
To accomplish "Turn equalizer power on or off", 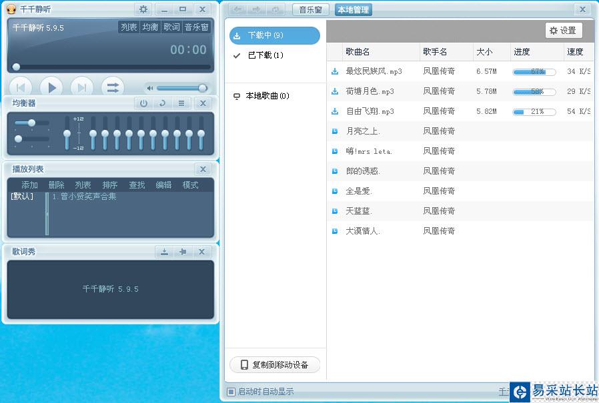I will pos(143,103).
